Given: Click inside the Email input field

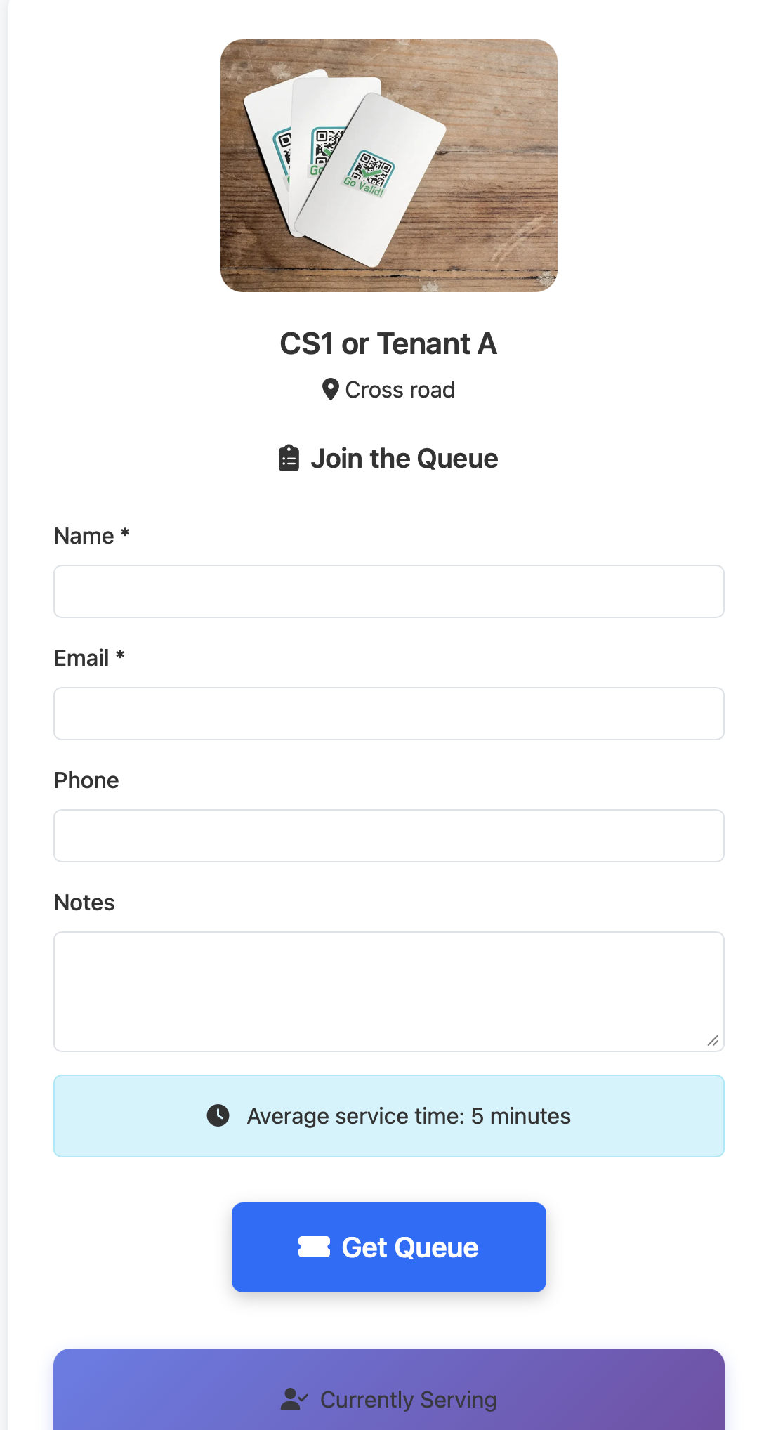Looking at the screenshot, I should coord(388,713).
